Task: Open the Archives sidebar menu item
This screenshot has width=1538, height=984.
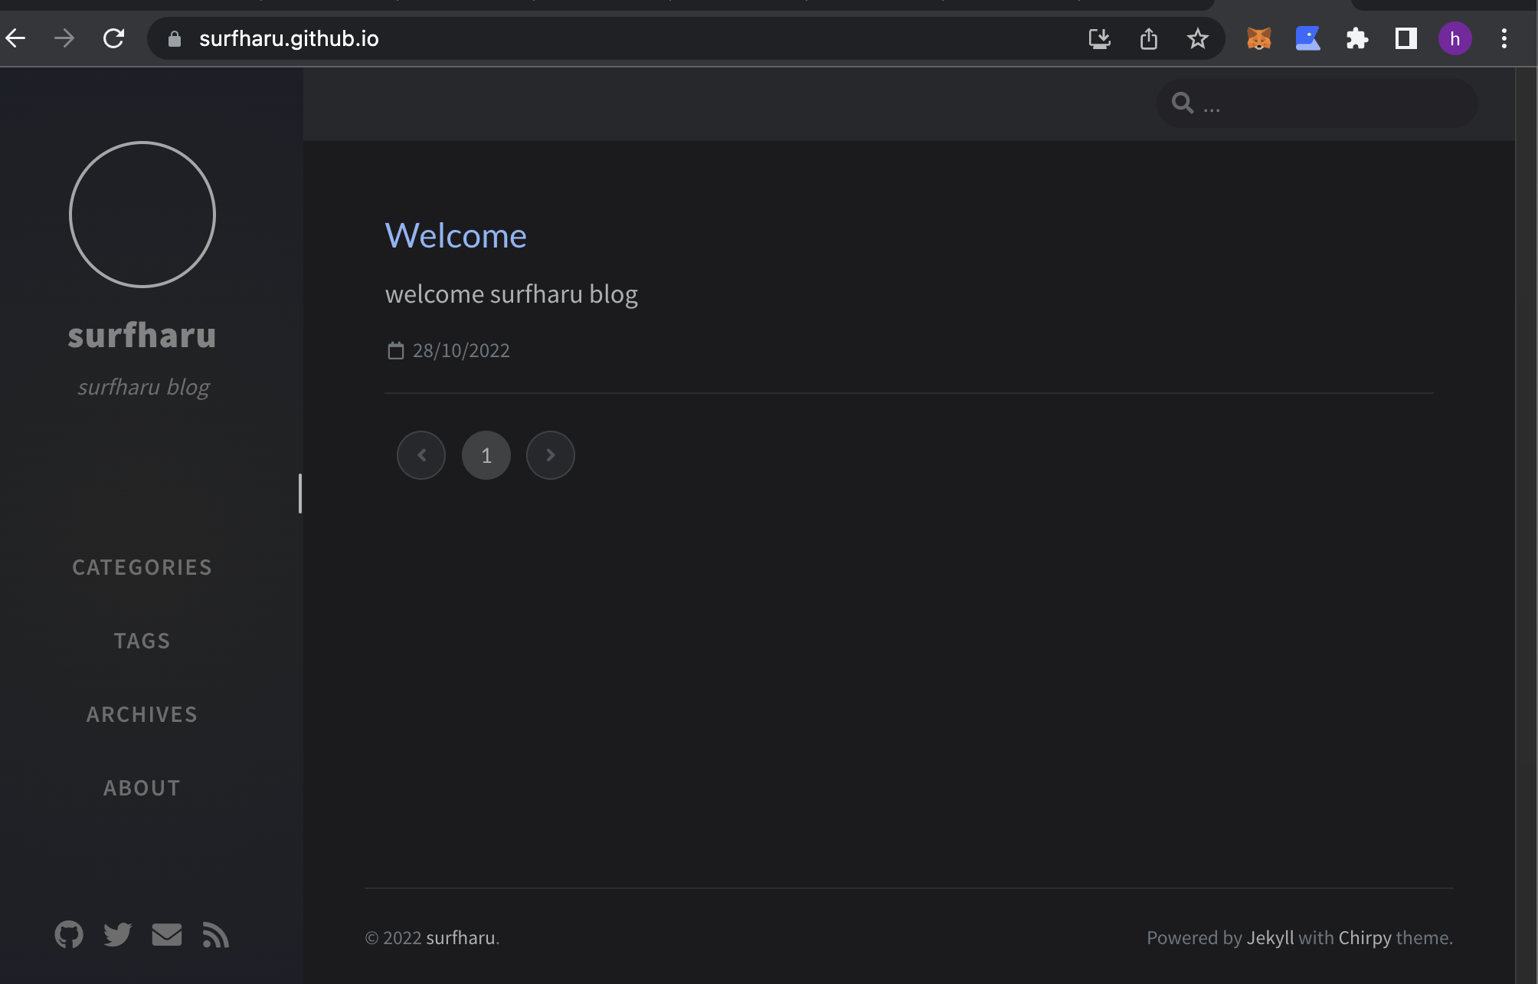Action: point(142,714)
